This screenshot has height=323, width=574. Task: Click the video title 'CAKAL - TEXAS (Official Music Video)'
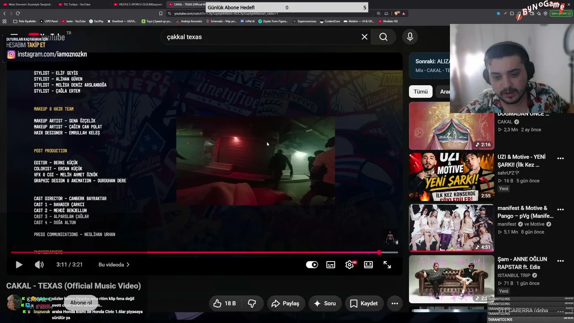pos(74,286)
